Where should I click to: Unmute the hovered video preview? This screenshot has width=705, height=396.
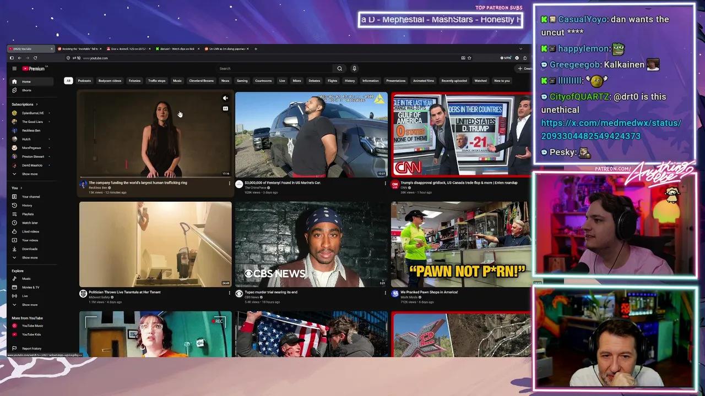click(x=225, y=98)
